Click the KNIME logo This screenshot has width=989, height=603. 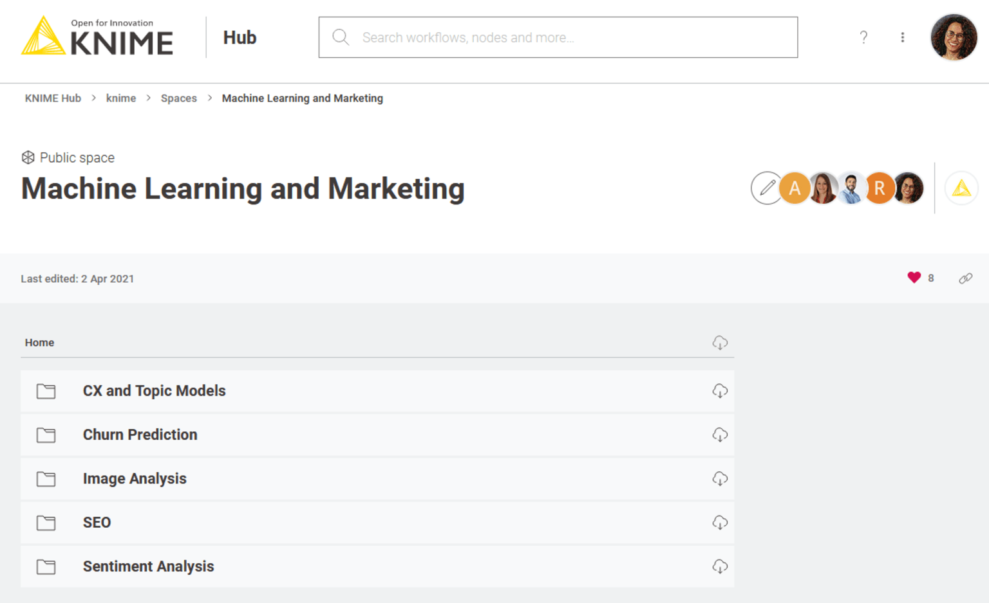[x=97, y=36]
